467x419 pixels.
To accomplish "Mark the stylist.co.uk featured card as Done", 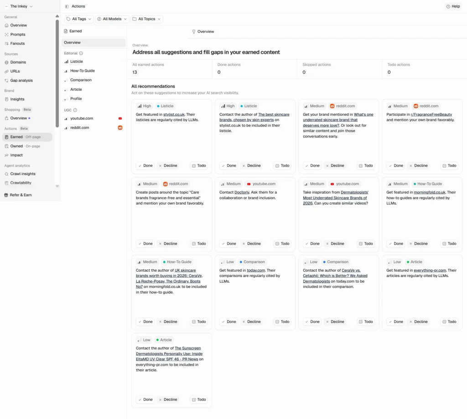I will (145, 166).
